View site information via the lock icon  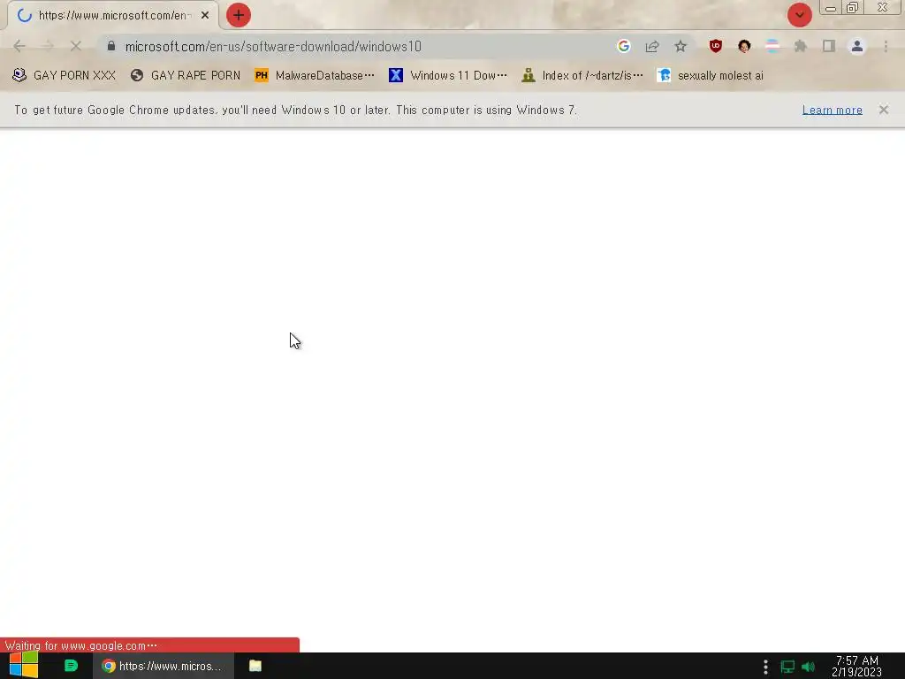(111, 46)
